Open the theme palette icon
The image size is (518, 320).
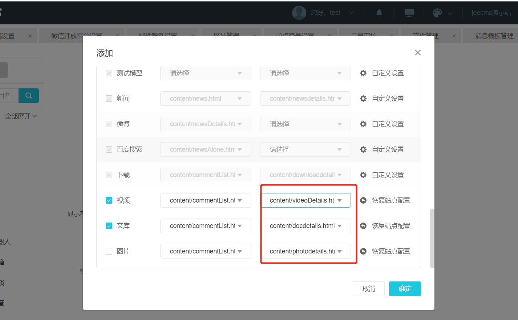[x=438, y=13]
